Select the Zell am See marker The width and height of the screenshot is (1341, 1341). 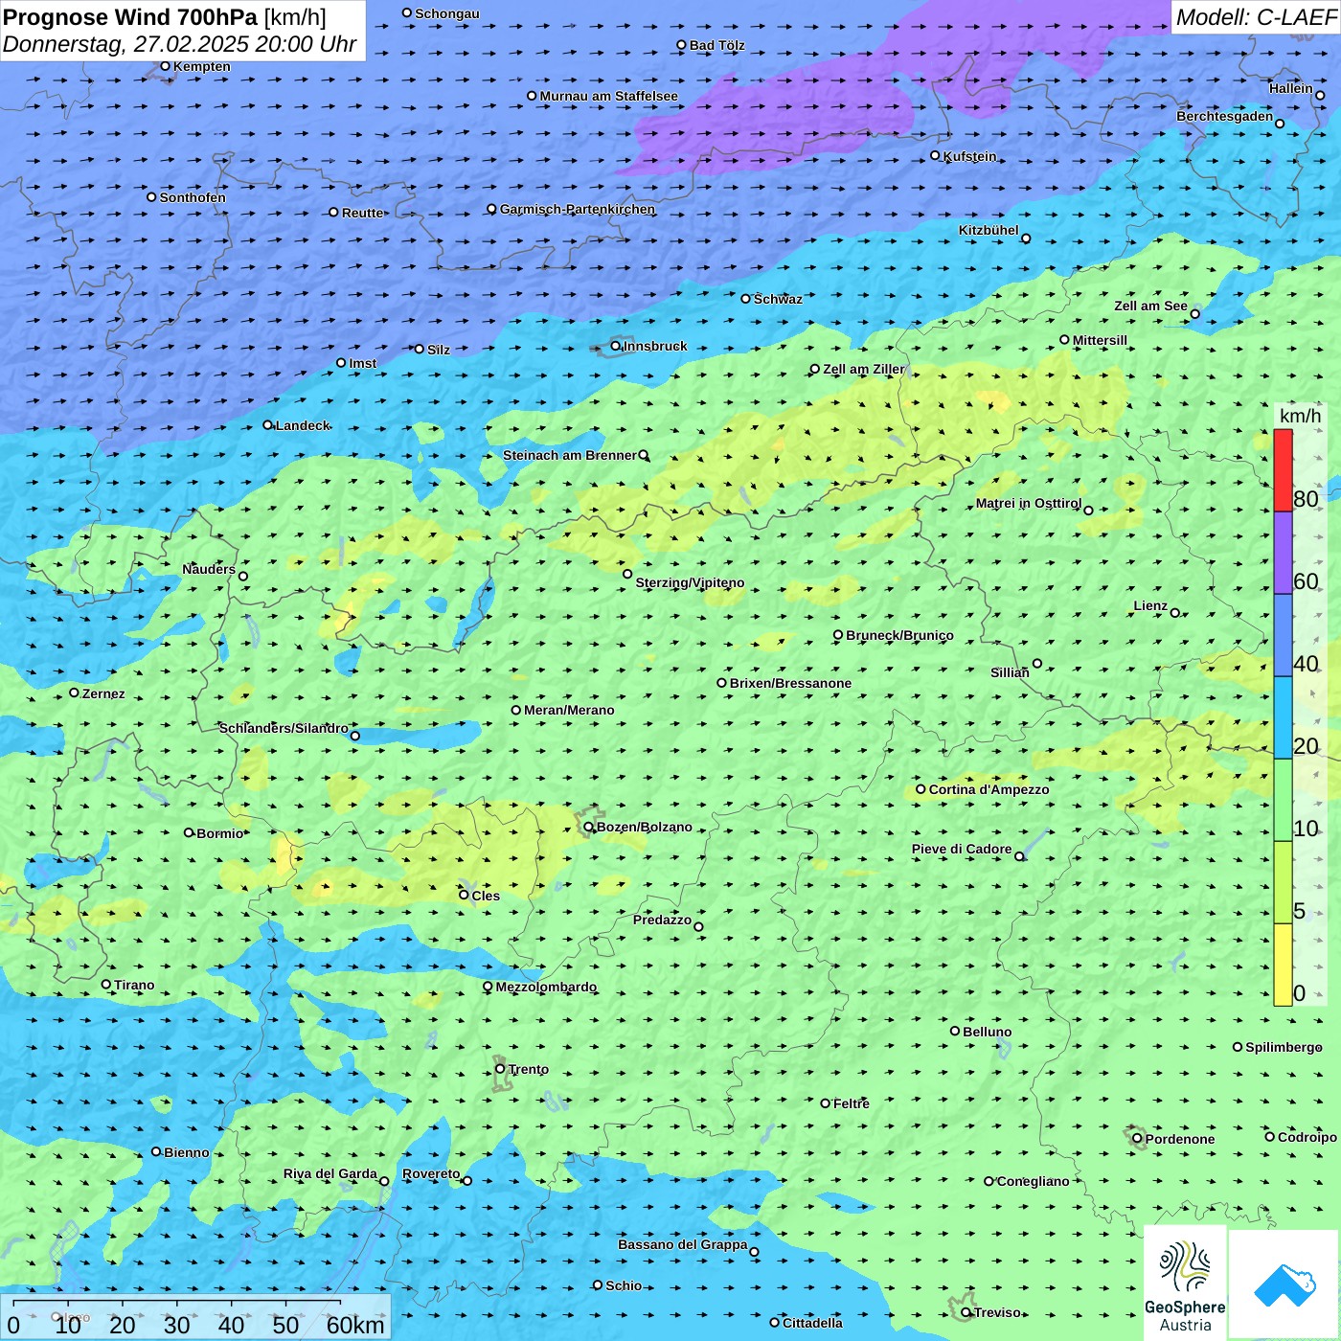tap(1194, 313)
